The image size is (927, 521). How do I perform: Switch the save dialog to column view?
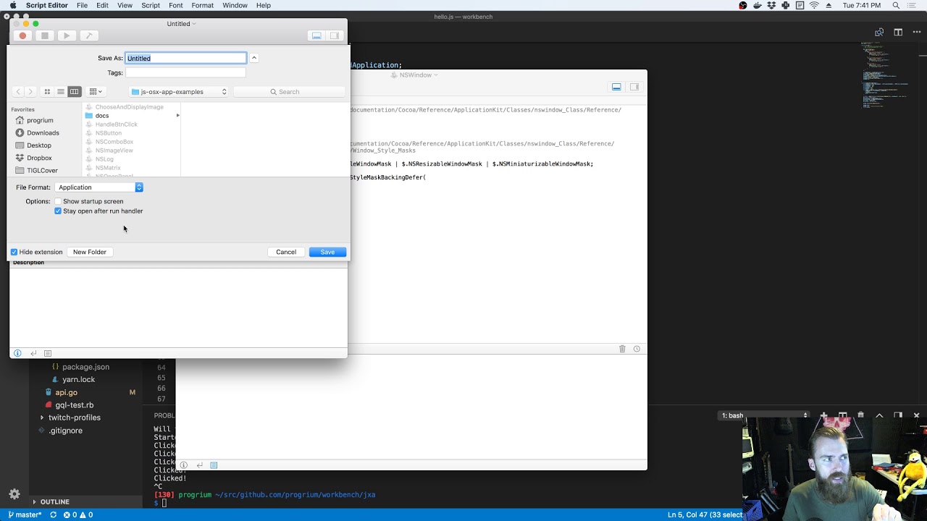74,92
